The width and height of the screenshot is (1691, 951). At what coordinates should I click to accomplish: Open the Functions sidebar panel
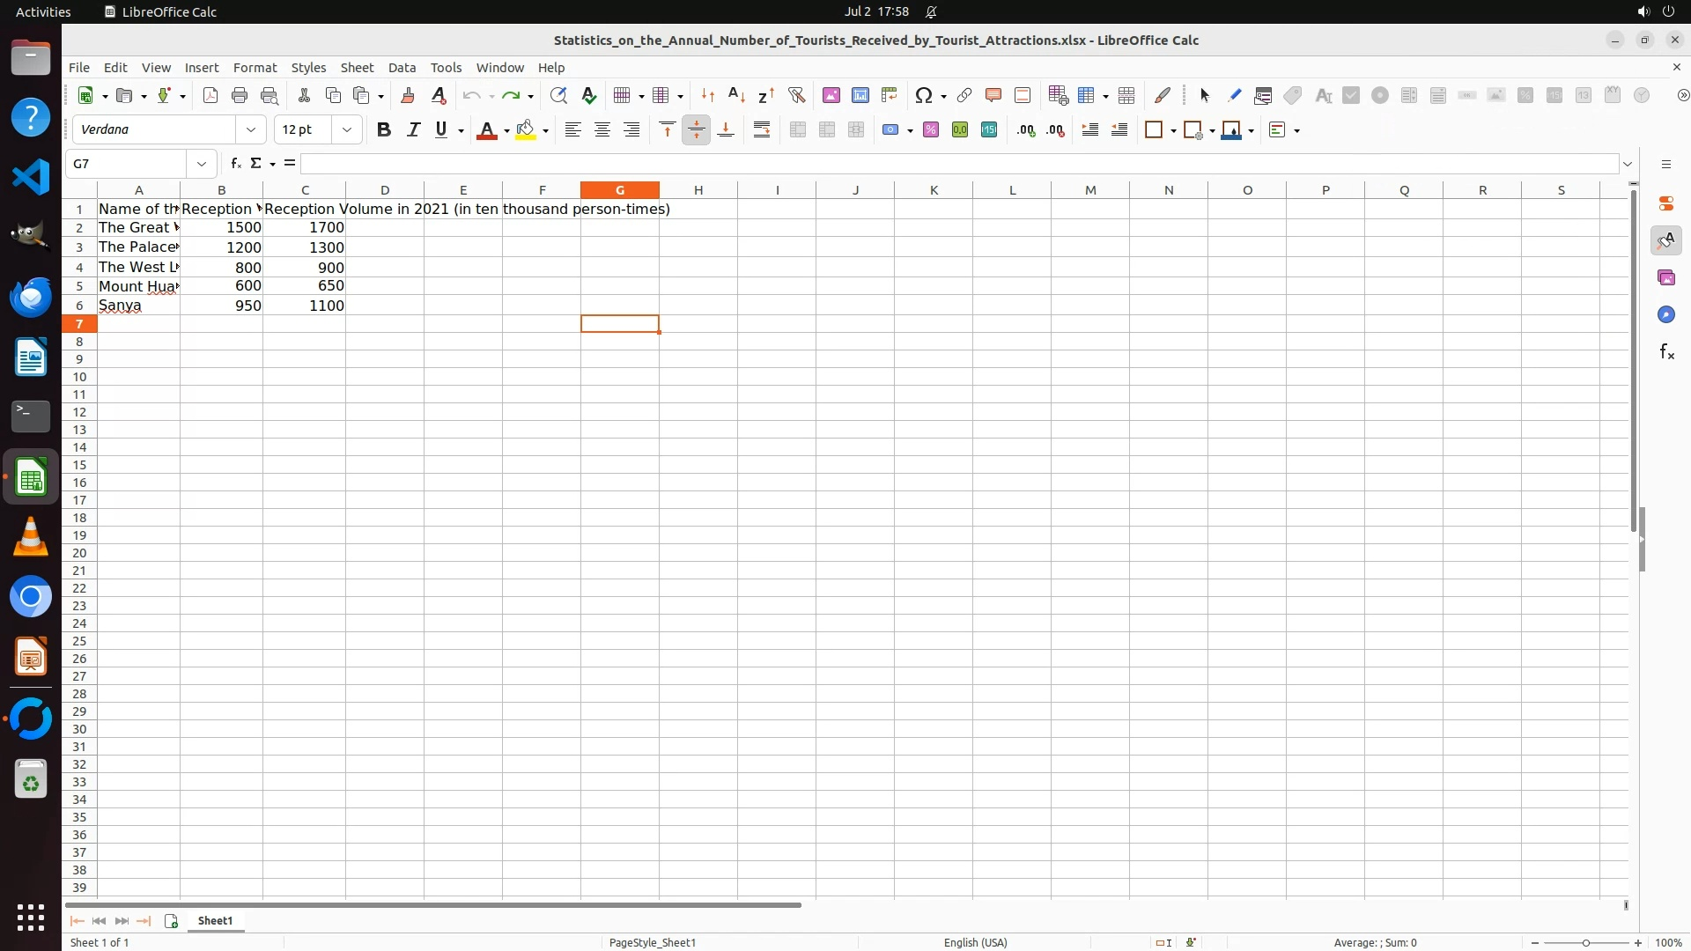point(1666,352)
